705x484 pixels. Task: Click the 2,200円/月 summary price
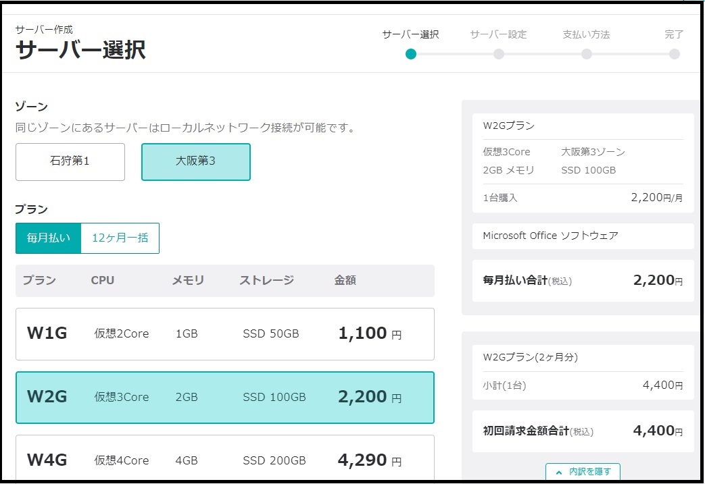tap(657, 198)
